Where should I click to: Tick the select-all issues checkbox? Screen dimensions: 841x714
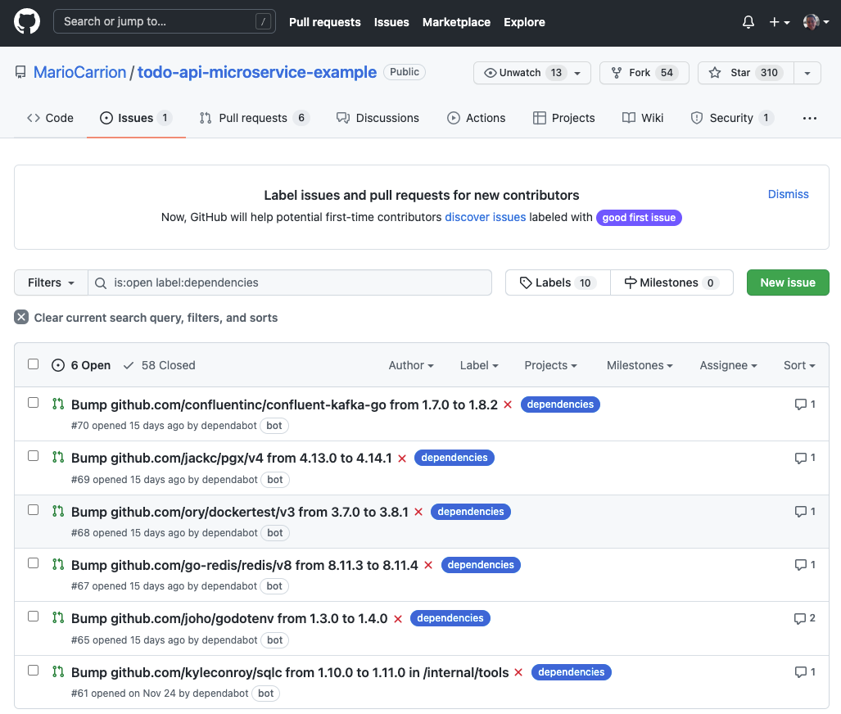pyautogui.click(x=34, y=364)
